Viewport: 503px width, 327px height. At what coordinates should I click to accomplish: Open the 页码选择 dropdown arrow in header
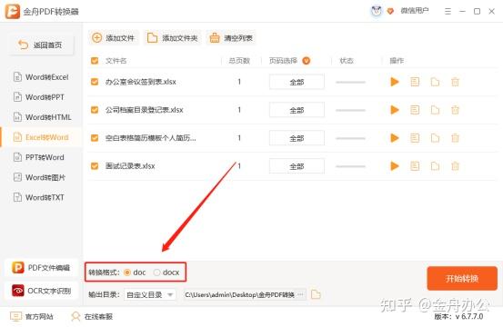[307, 61]
